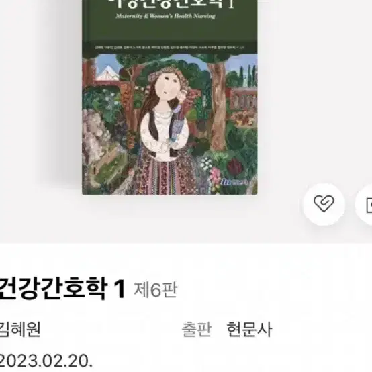Click the author name strip on the cover
This screenshot has width=372, height=372.
coord(170,48)
